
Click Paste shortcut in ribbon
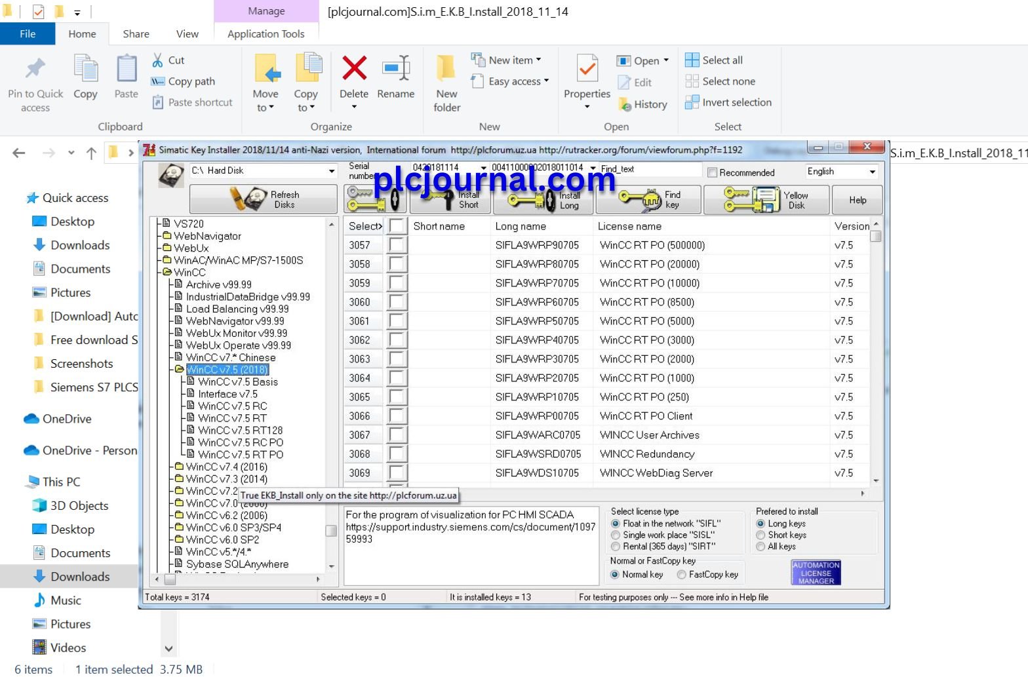(192, 102)
